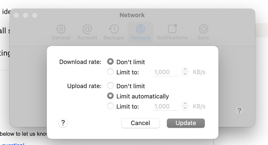Increase upload limit with stepper up arrow

click(185, 104)
